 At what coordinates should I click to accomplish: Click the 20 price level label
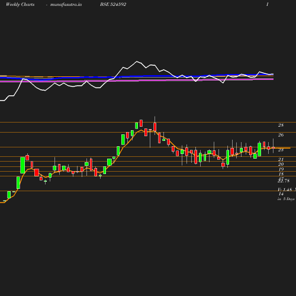(x=281, y=164)
